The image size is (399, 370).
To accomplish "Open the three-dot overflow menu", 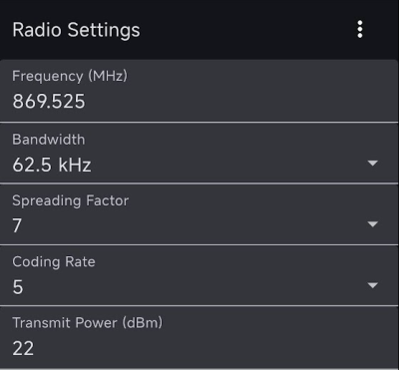I will (360, 30).
